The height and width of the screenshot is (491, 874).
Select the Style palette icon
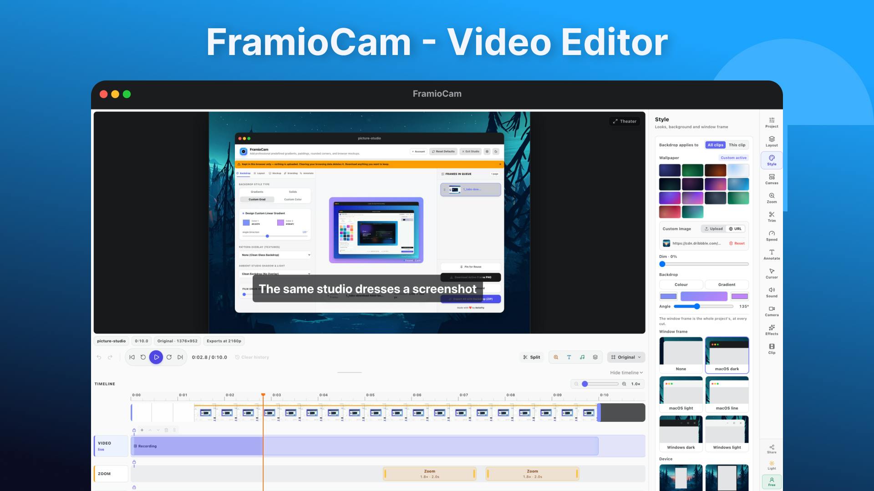[x=772, y=160]
